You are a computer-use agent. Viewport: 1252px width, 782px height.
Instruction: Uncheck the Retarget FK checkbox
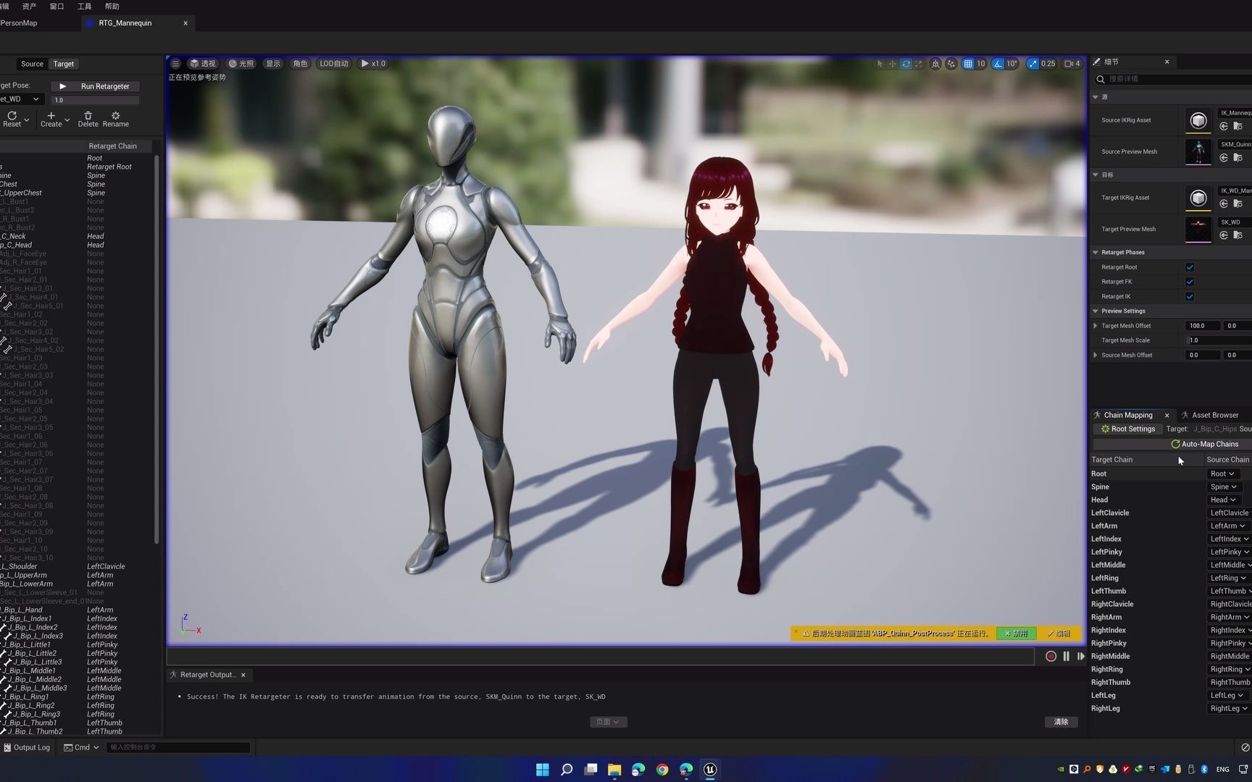pyautogui.click(x=1190, y=282)
